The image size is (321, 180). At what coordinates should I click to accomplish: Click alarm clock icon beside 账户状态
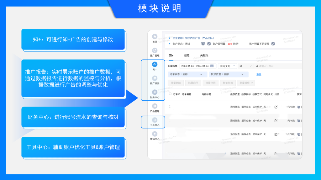click(203, 44)
